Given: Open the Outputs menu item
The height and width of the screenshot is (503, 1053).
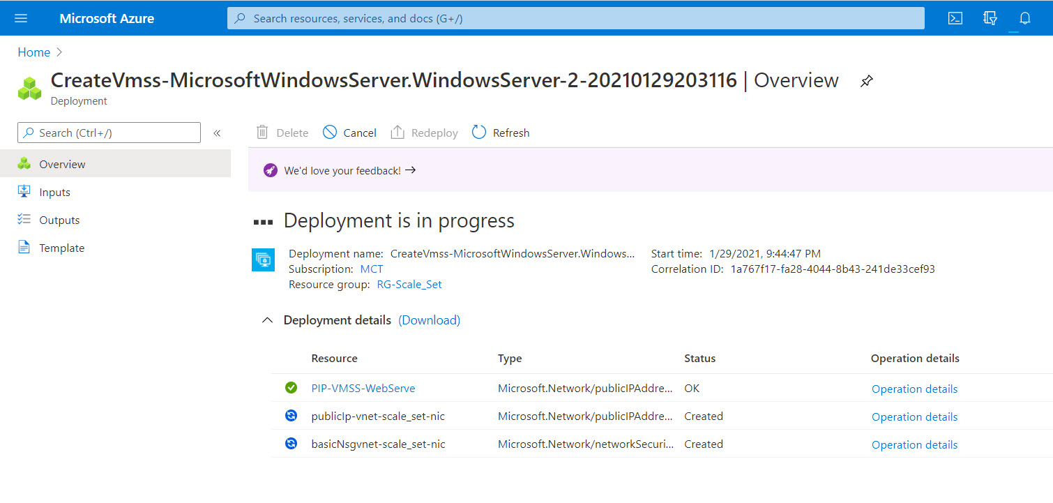Looking at the screenshot, I should (59, 220).
